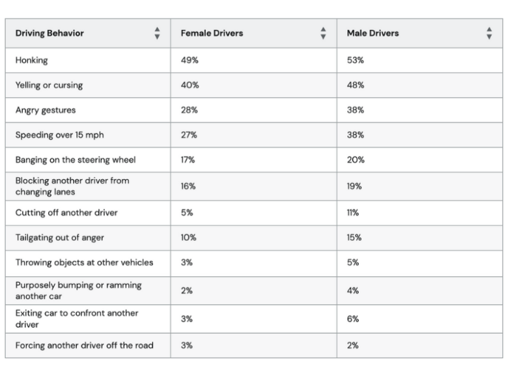Viewport: 508px width, 381px height.
Task: Sort table by Driving Behavior column arrows
Action: (157, 33)
